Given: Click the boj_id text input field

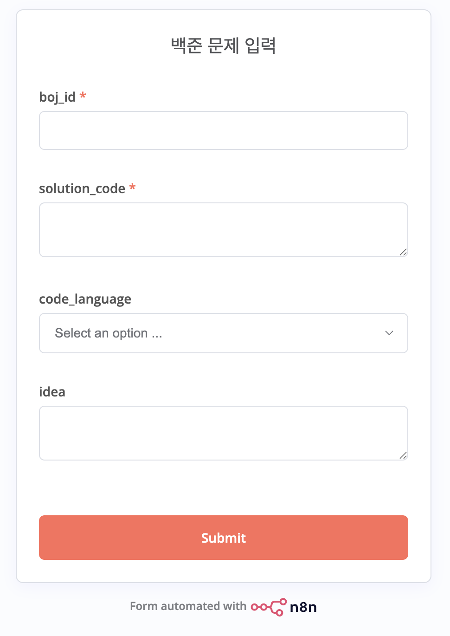Looking at the screenshot, I should (x=223, y=130).
